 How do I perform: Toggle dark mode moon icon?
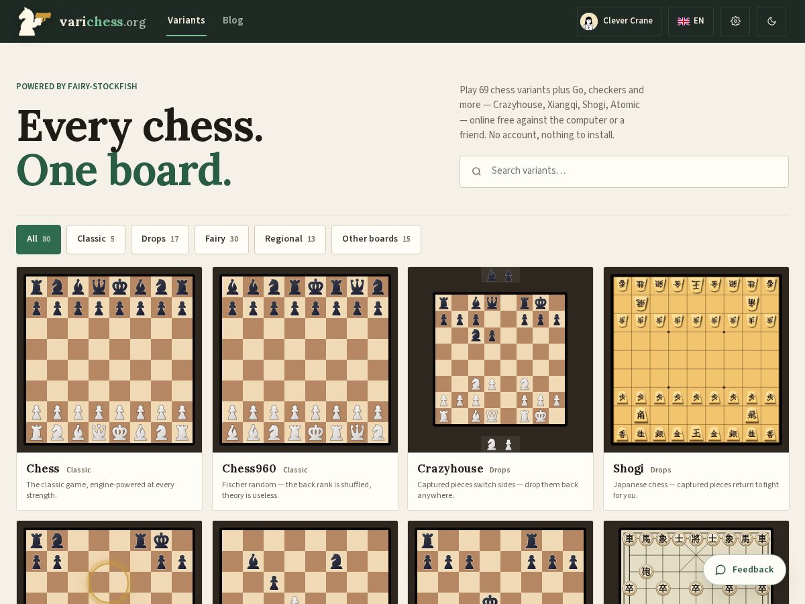click(771, 21)
